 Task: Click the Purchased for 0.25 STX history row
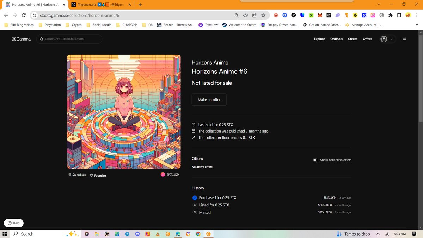(271, 197)
